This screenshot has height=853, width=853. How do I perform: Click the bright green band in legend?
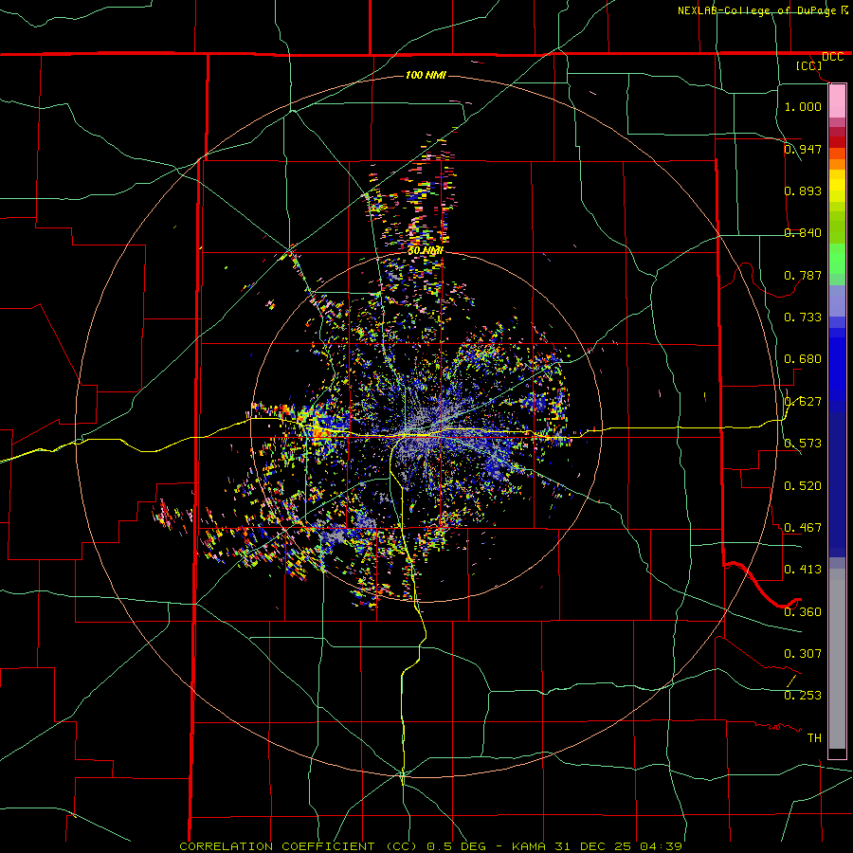point(837,259)
